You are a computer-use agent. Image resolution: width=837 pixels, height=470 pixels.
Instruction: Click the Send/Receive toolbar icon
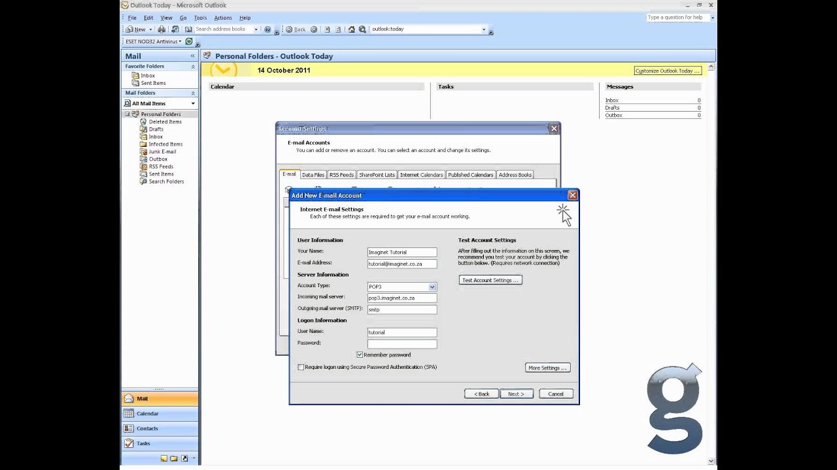click(175, 29)
